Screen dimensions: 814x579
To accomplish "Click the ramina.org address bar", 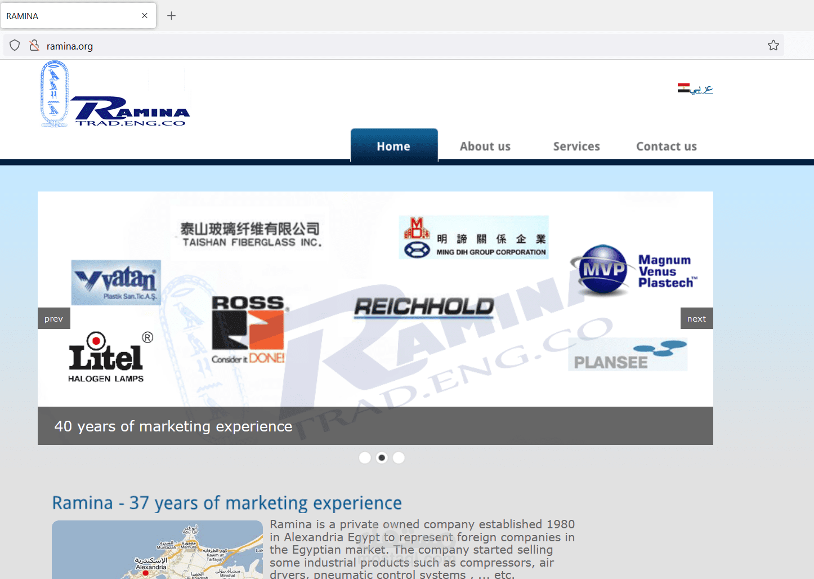I will pos(394,46).
